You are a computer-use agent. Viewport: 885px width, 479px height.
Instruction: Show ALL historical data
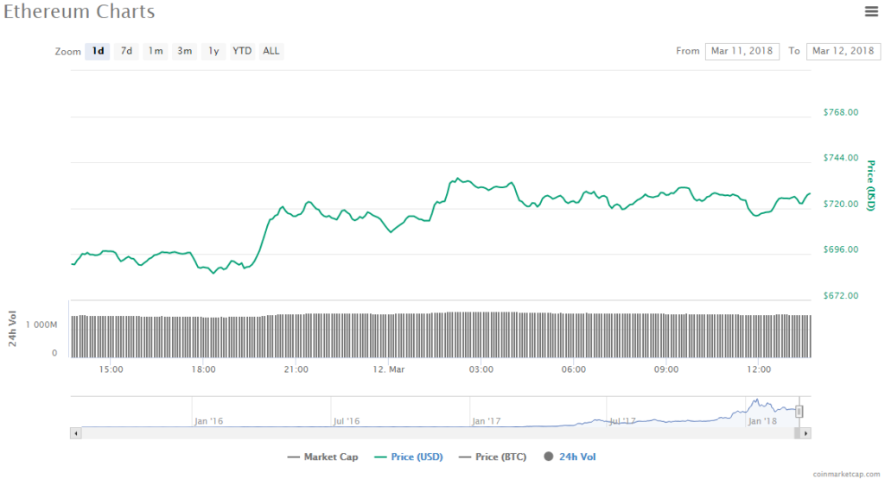click(x=271, y=51)
